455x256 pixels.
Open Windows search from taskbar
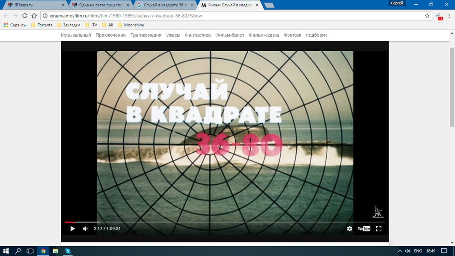pyautogui.click(x=18, y=251)
